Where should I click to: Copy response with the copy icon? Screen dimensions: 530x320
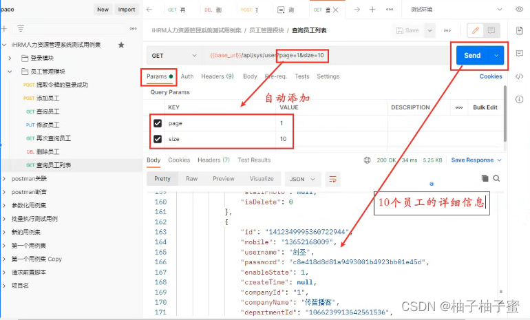(485, 178)
